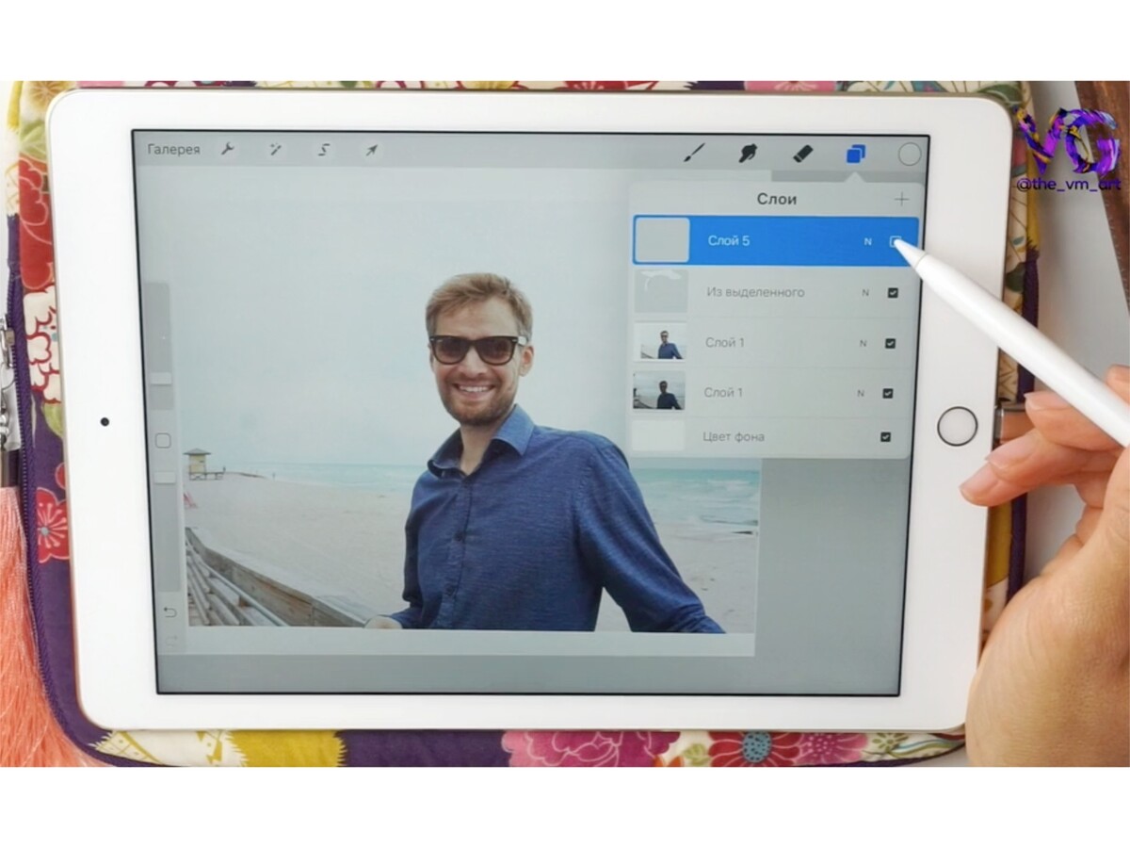The height and width of the screenshot is (848, 1130).
Task: Activate the Transform arrow tool
Action: 371,150
